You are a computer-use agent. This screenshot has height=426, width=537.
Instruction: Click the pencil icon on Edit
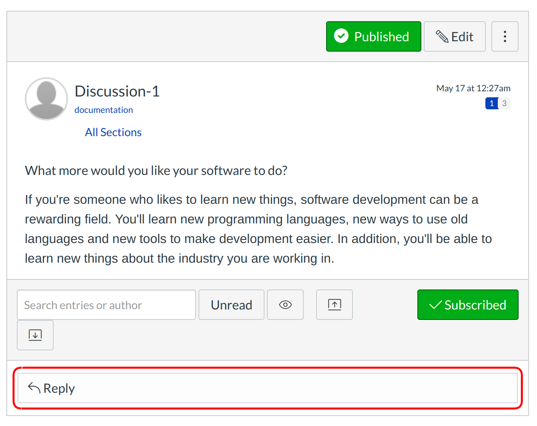(442, 36)
